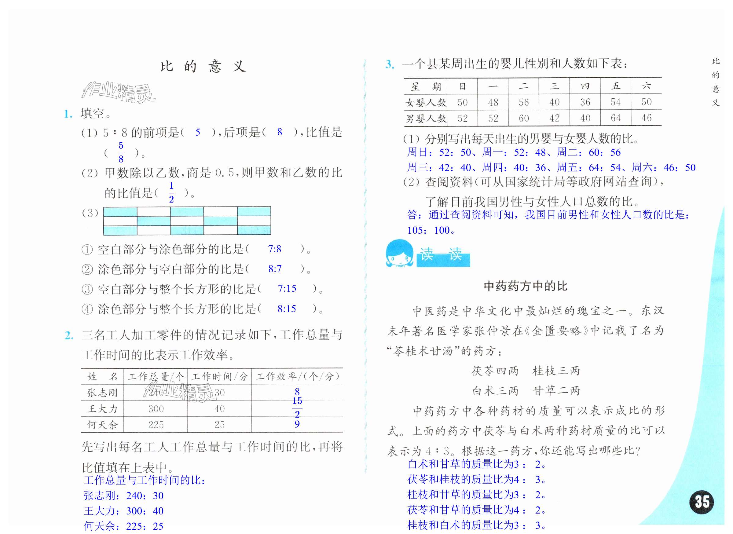Image resolution: width=733 pixels, height=534 pixels.
Task: Click the page heading '比的意义' above question 1
Action: click(204, 67)
